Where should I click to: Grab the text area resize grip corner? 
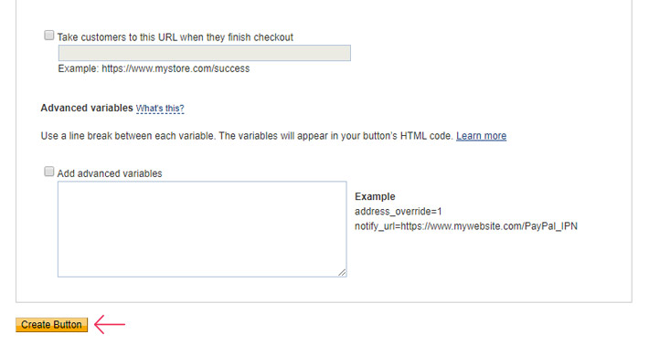click(342, 272)
